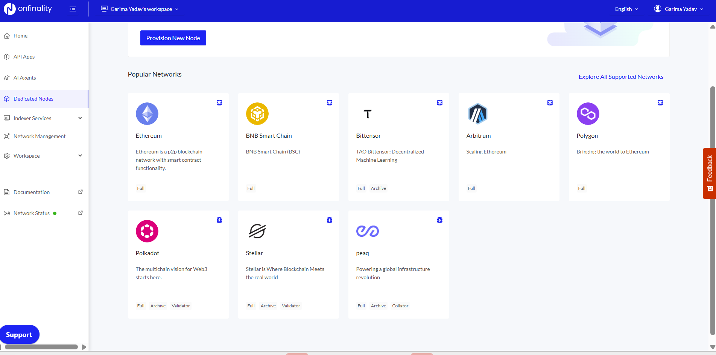This screenshot has width=716, height=355.
Task: Click the Bittensor network logo
Action: coord(368,114)
